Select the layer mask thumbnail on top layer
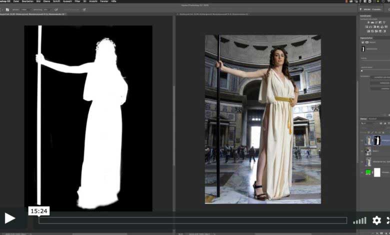The image size is (390, 235). (x=377, y=140)
